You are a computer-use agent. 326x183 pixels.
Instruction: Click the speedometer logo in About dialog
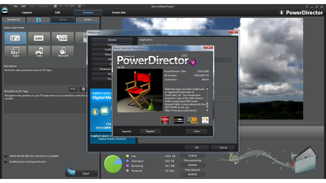(205, 120)
